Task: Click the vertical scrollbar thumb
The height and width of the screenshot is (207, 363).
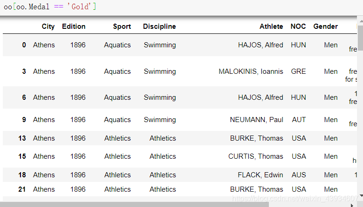Action: point(361,37)
